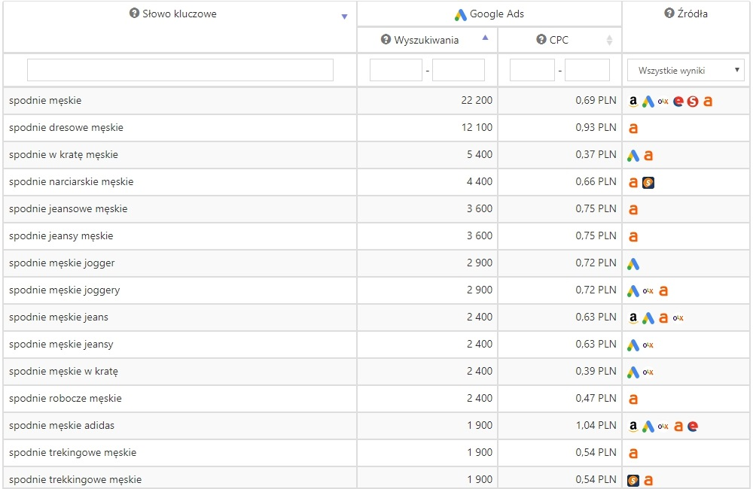
Task: Click the help icon beside Słowo kluczowe
Action: (x=135, y=14)
